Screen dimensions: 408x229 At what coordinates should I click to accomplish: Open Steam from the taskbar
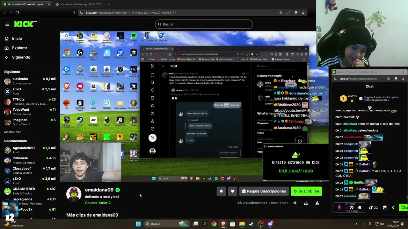251,224
